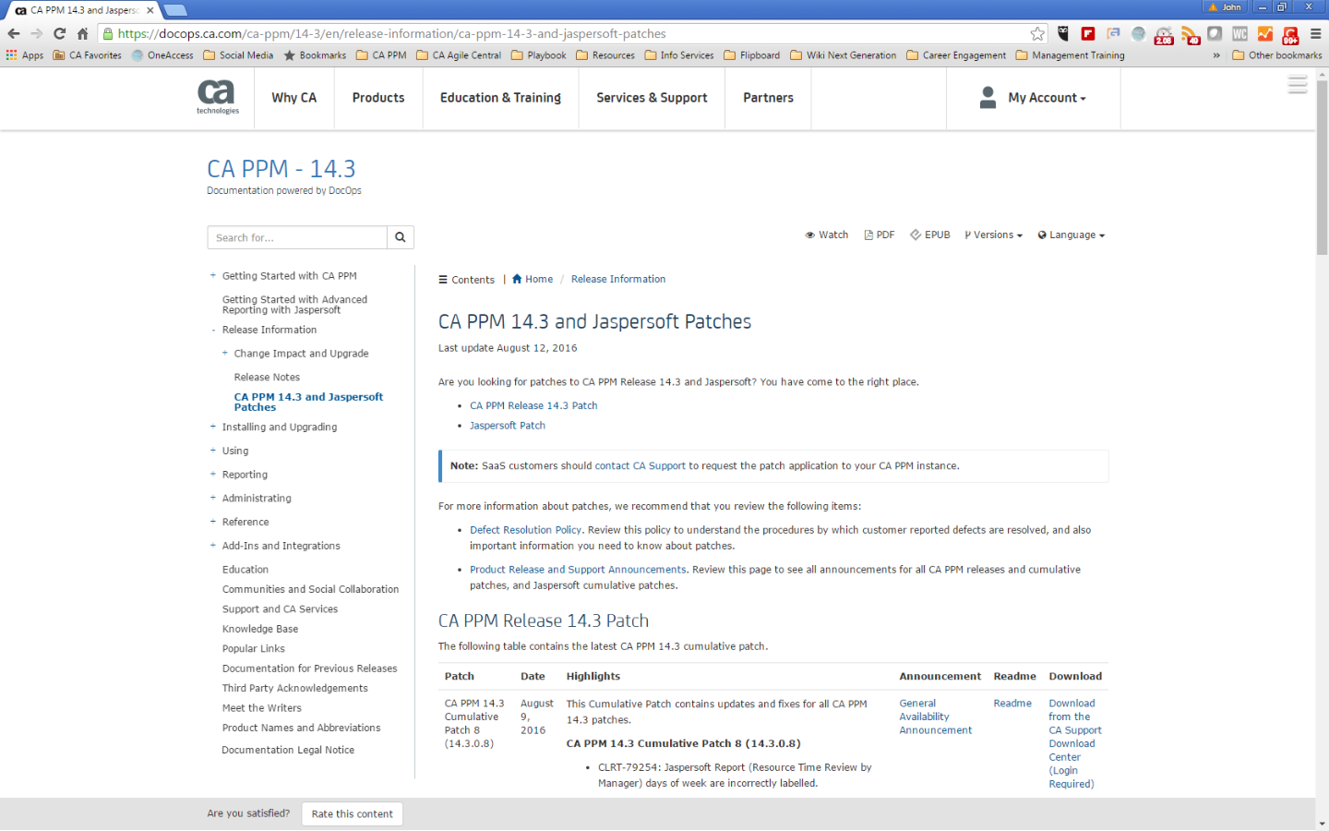Image resolution: width=1329 pixels, height=831 pixels.
Task: Expand the Reporting tree node
Action: (213, 474)
